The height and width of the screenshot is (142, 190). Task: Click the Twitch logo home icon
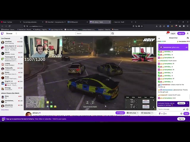[2, 33]
